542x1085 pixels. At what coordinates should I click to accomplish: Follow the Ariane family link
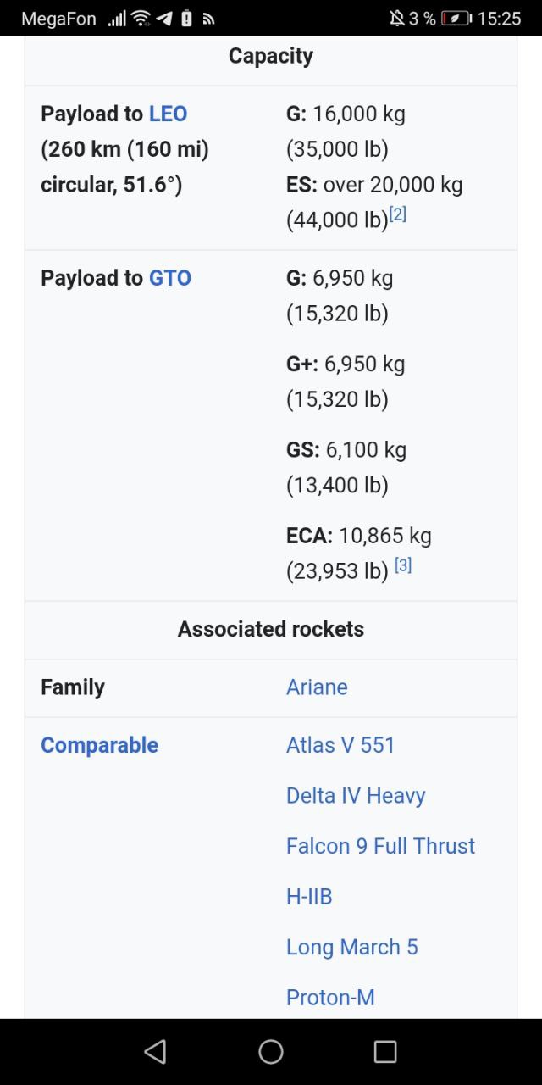click(x=317, y=687)
